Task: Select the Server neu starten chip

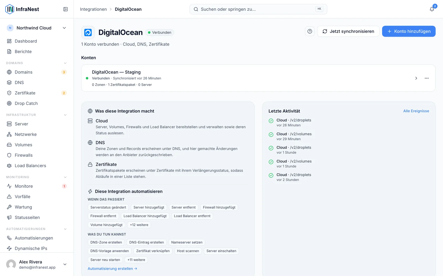Action: (105, 260)
